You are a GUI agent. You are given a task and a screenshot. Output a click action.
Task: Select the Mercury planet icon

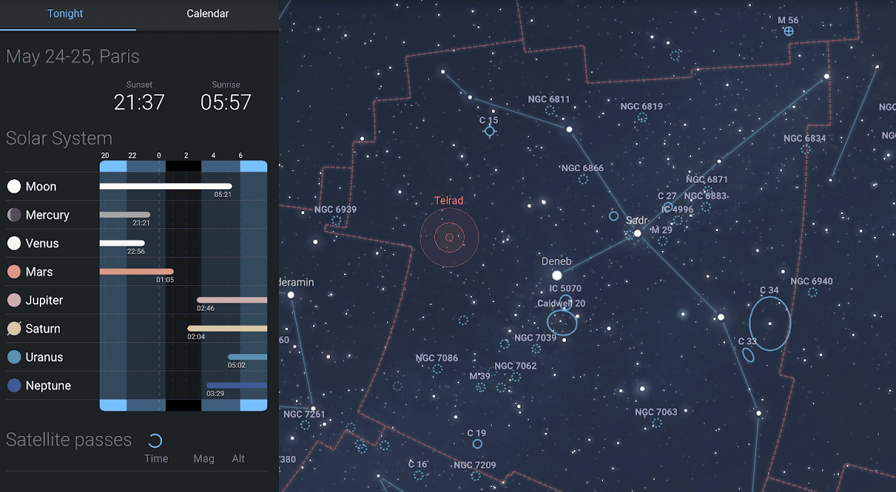pos(14,215)
